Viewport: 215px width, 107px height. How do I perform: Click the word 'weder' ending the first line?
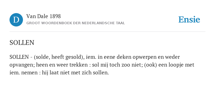pos(172,57)
